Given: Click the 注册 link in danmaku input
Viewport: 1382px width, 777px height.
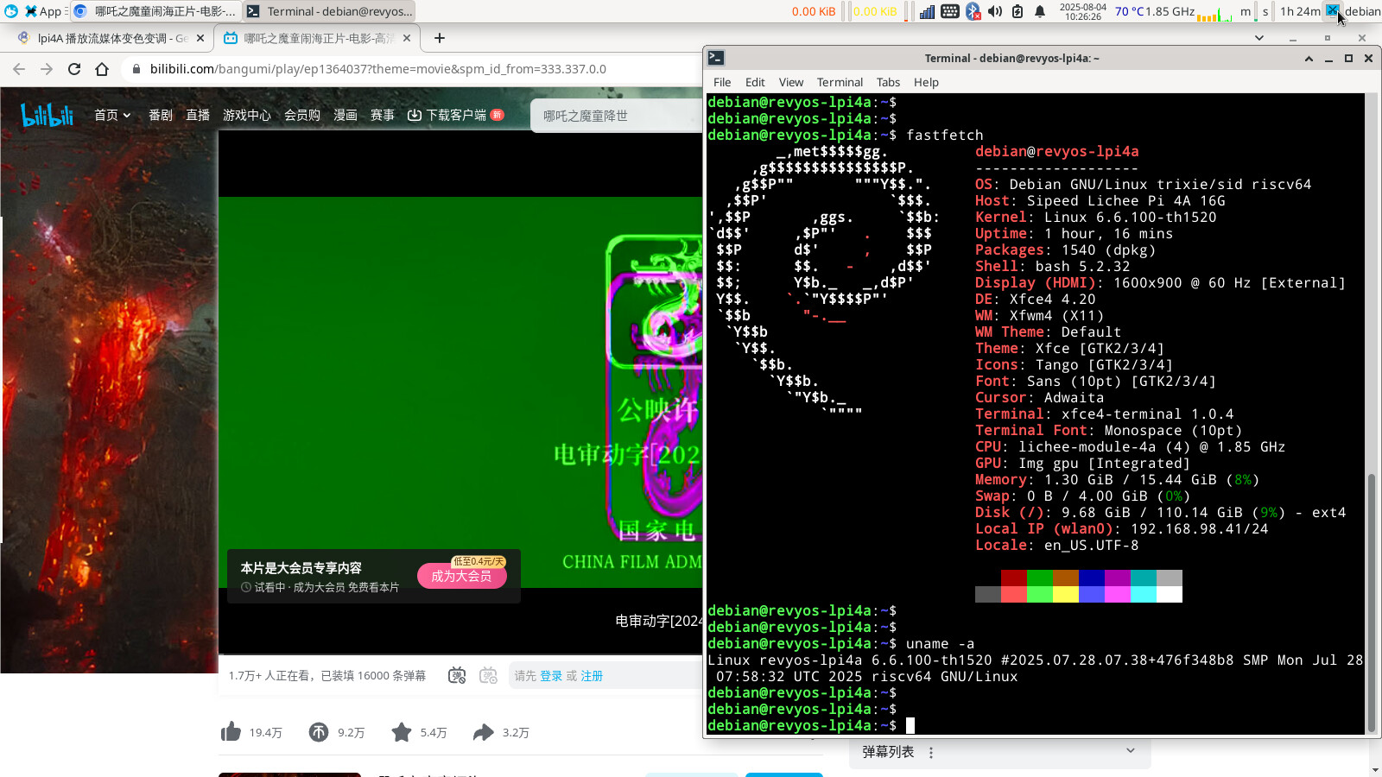Looking at the screenshot, I should 592,676.
